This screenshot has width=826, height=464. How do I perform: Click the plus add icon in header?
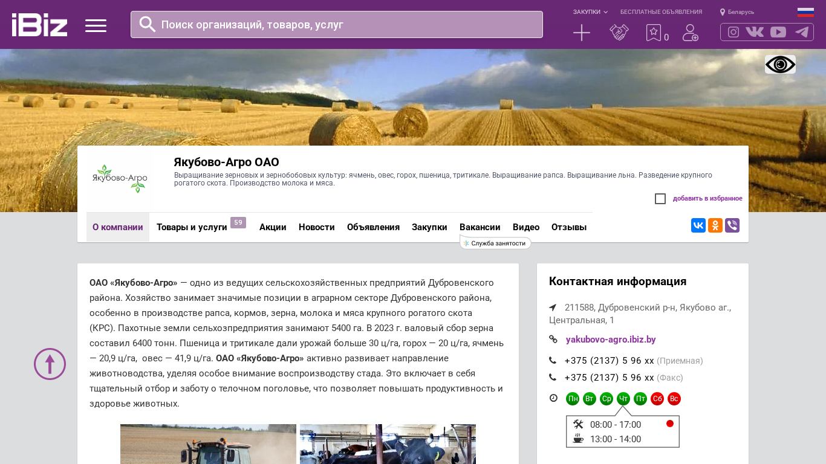pos(581,33)
